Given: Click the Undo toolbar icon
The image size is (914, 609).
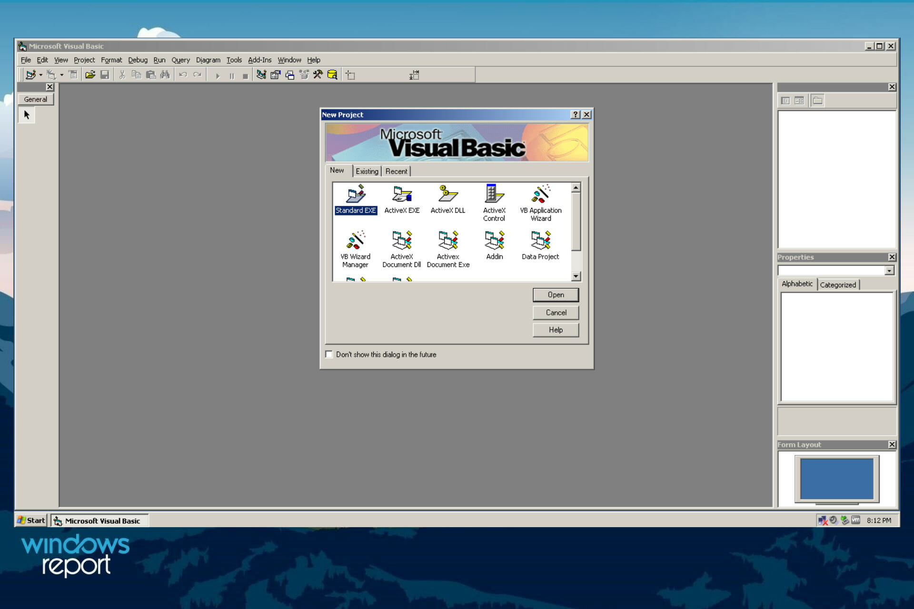Looking at the screenshot, I should coord(183,75).
